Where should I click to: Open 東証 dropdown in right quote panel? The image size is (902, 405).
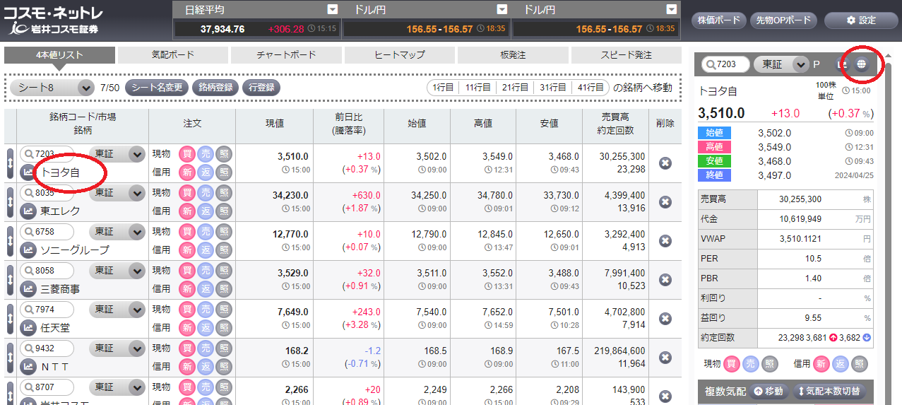tap(781, 64)
